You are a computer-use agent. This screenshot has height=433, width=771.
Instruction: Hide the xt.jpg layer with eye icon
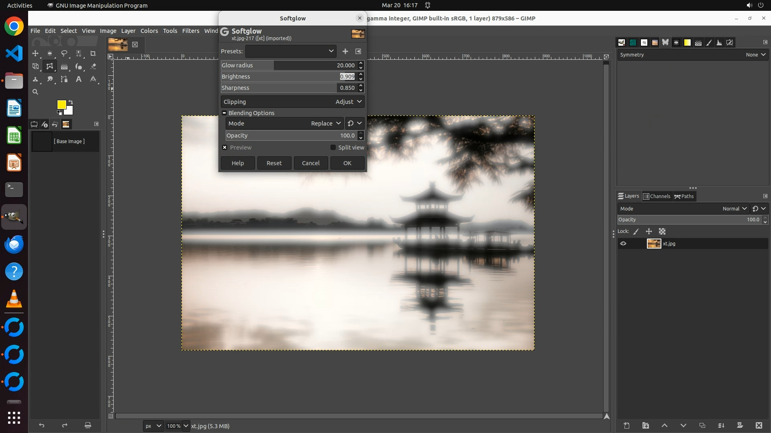tap(623, 243)
